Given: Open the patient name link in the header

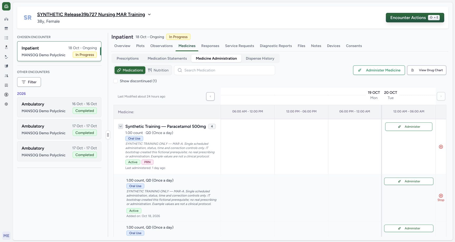Looking at the screenshot, I should coord(91,14).
